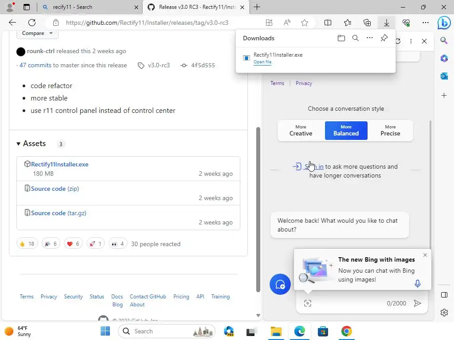Close the recify11 - Search tab
This screenshot has height=340, width=454.
(x=136, y=7)
